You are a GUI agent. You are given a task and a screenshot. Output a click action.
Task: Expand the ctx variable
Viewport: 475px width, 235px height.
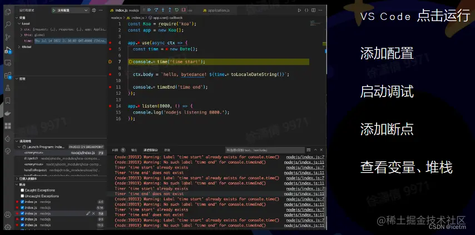pyautogui.click(x=22, y=29)
